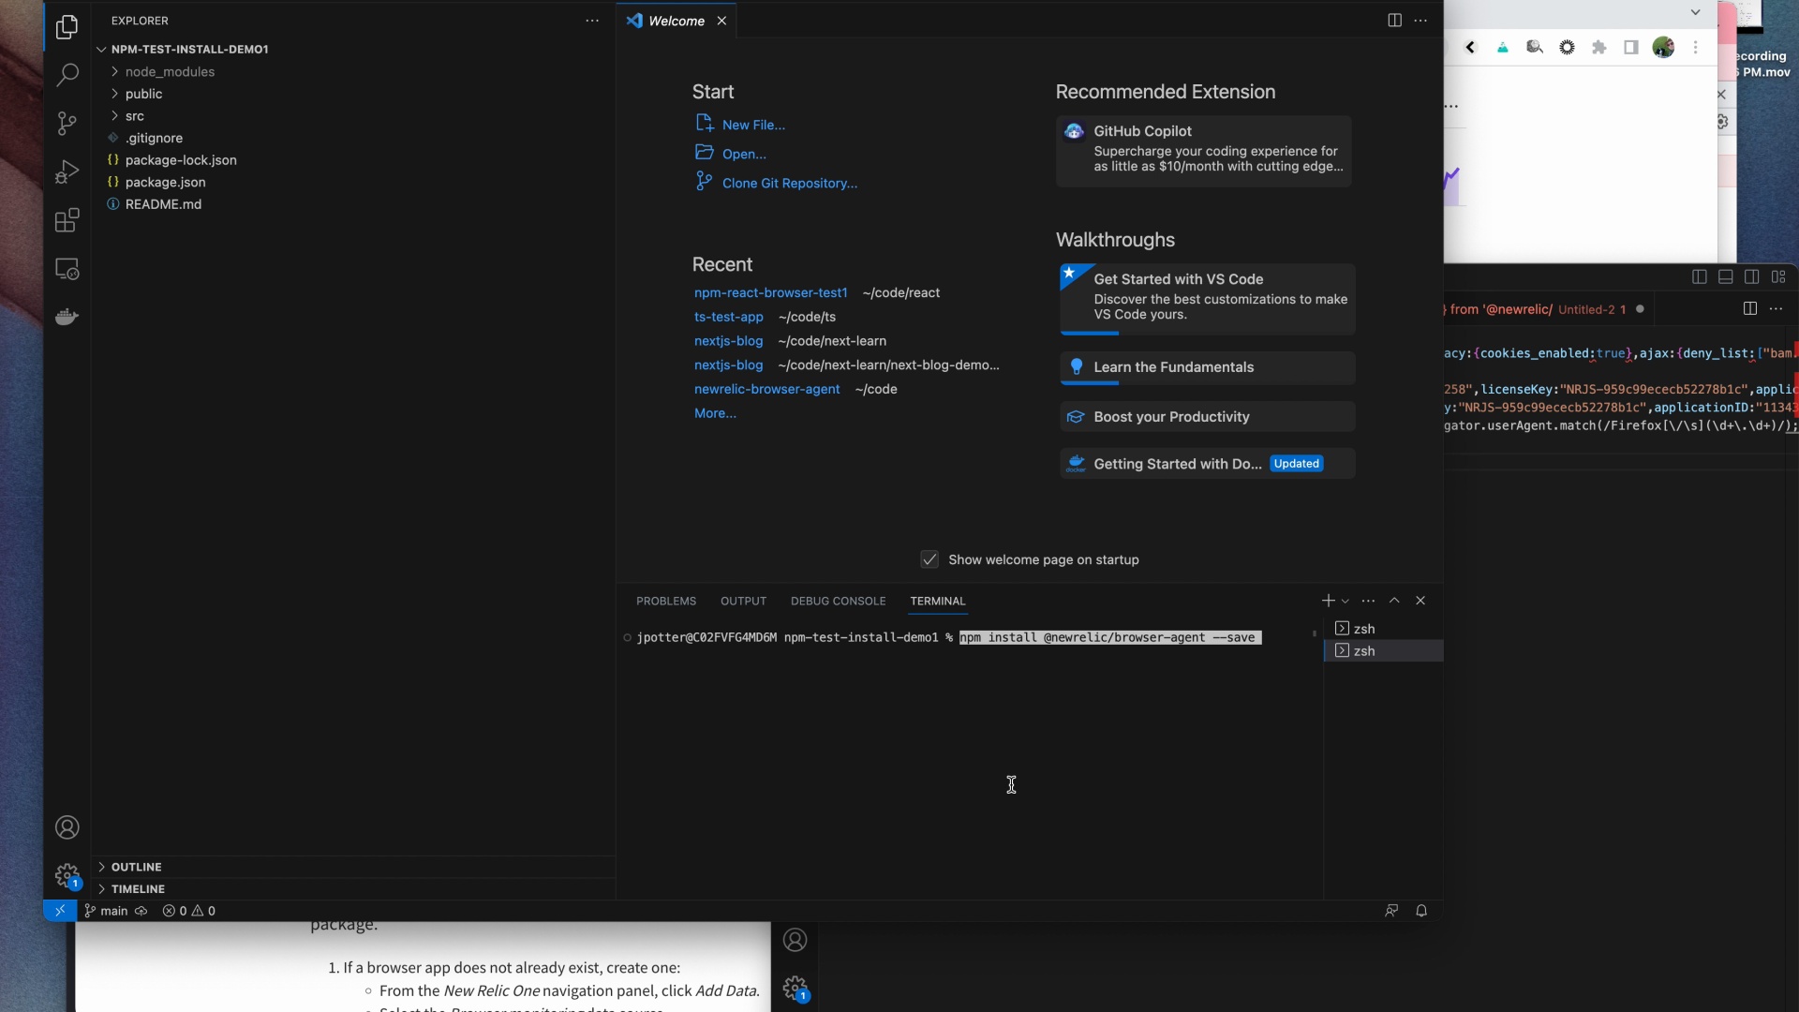Switch to the PROBLEMS tab
Image resolution: width=1799 pixels, height=1012 pixels.
tap(666, 601)
